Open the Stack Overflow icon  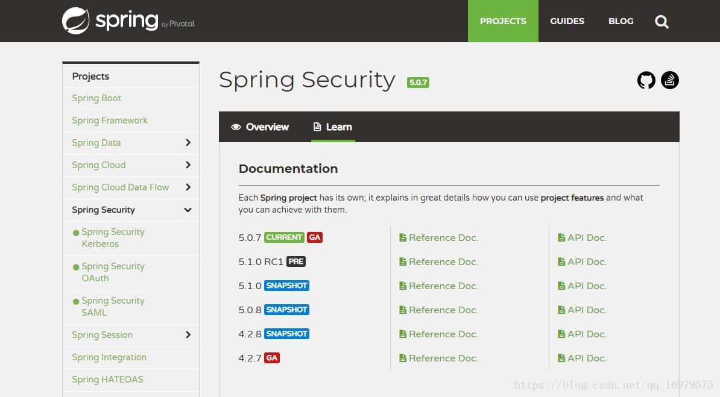pyautogui.click(x=670, y=80)
